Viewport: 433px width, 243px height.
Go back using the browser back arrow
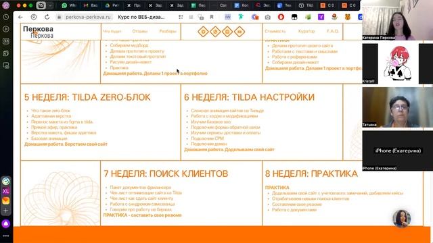(20, 17)
